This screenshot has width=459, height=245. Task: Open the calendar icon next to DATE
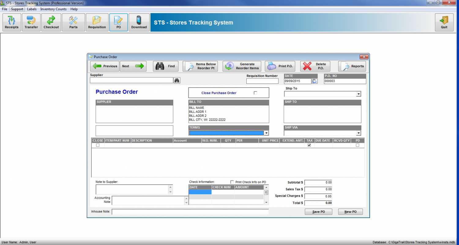[x=315, y=81]
